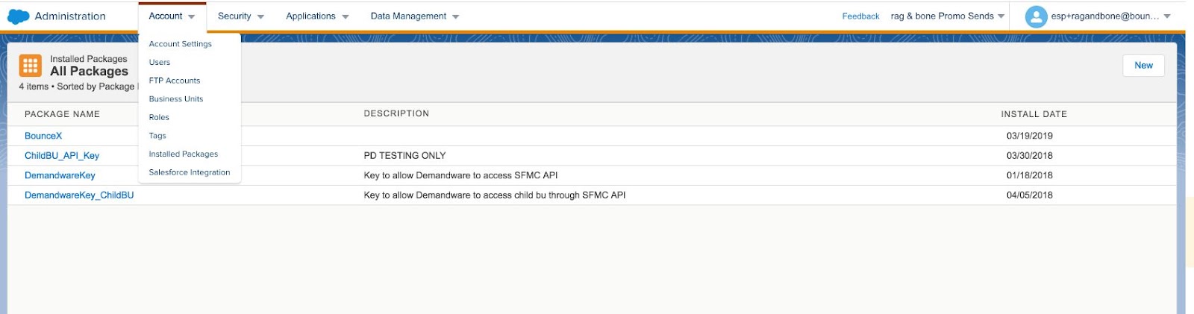The height and width of the screenshot is (314, 1194).
Task: Select Account Settings from the Account menu
Action: click(181, 44)
